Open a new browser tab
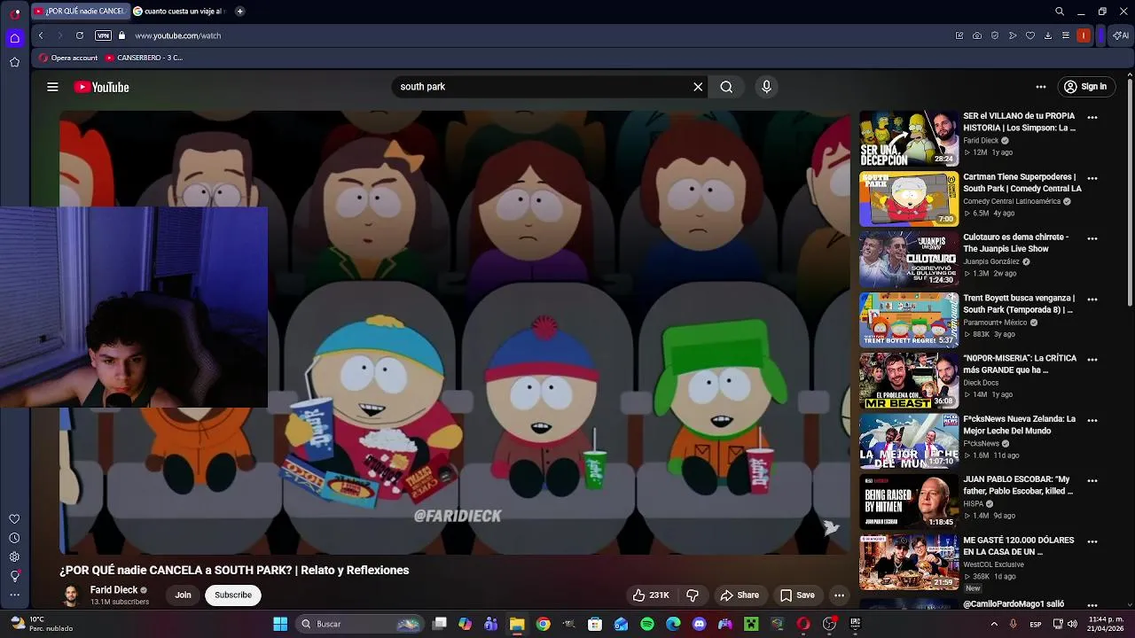 pos(239,12)
